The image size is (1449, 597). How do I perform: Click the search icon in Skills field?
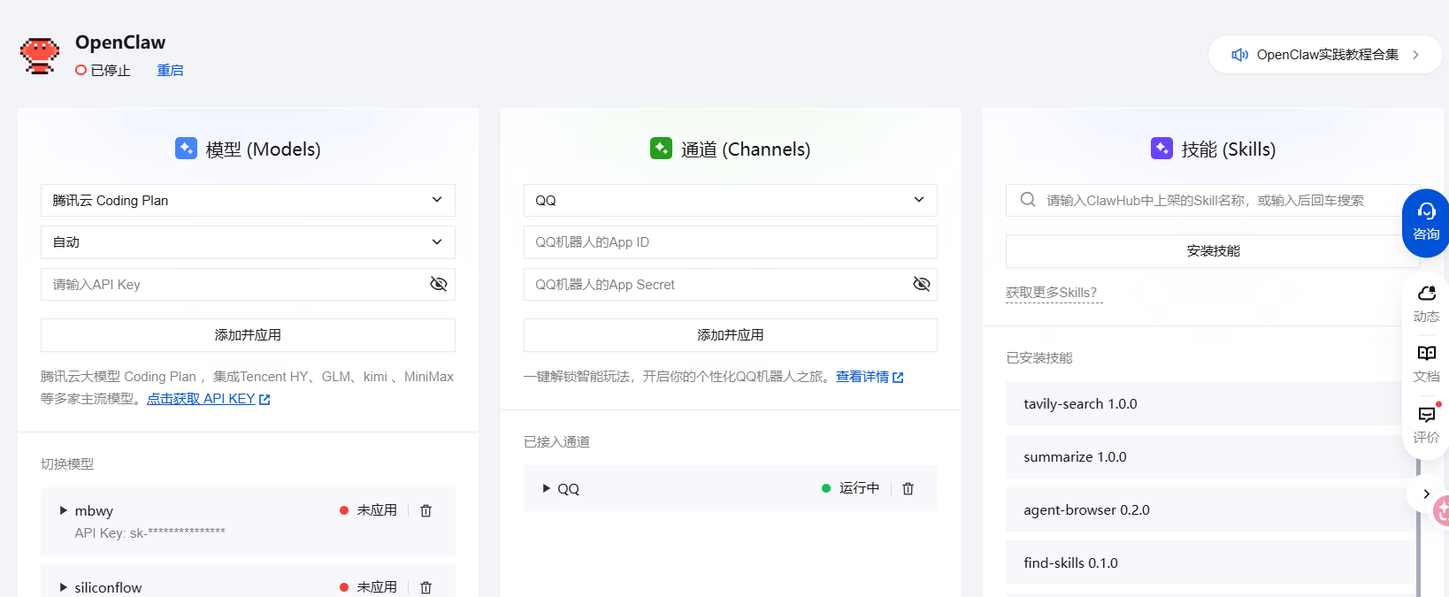pyautogui.click(x=1028, y=200)
